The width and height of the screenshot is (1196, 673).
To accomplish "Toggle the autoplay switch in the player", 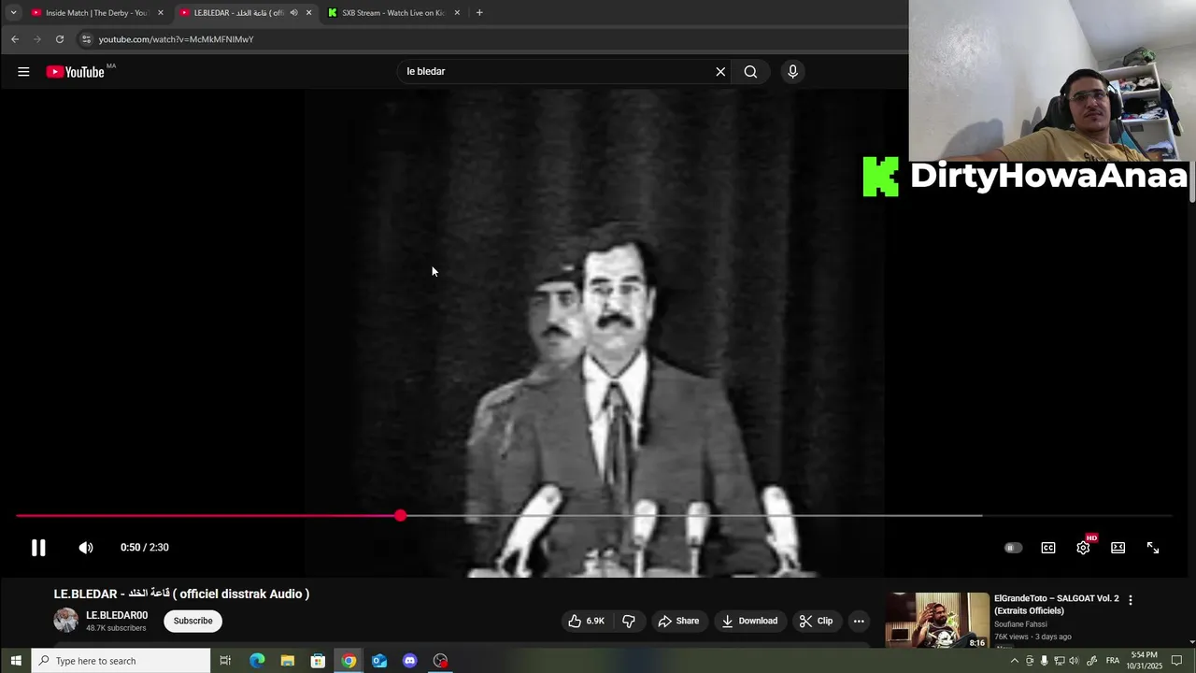I will (1013, 548).
